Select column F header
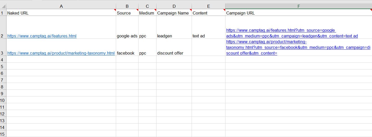Viewport: 372px width, 137px height. pos(298,6)
